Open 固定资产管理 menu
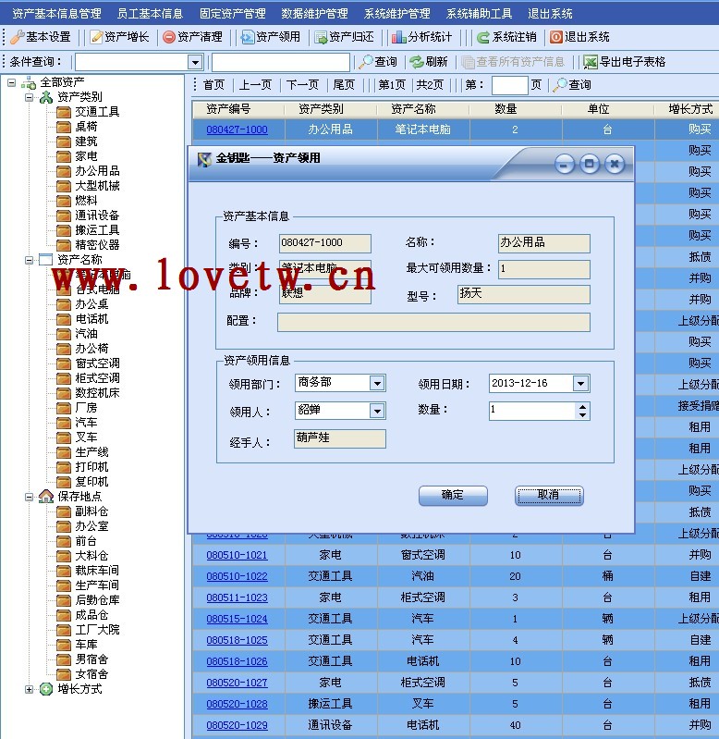Screen dimensions: 719x739 (233, 14)
